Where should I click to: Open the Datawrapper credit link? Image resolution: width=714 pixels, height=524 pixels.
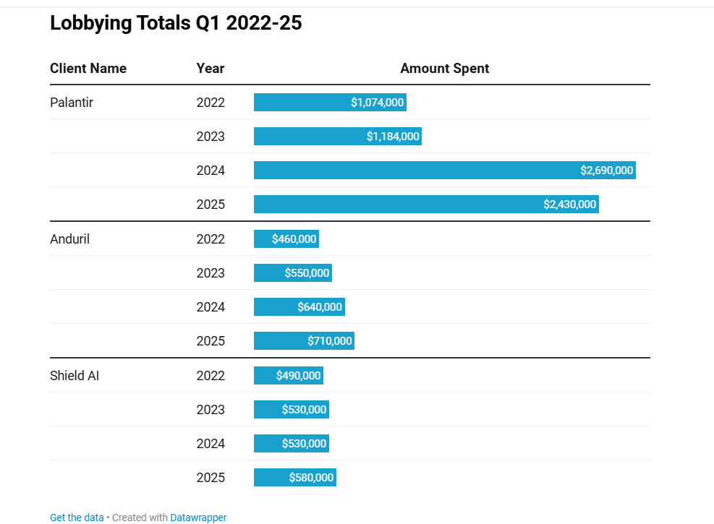coord(198,517)
